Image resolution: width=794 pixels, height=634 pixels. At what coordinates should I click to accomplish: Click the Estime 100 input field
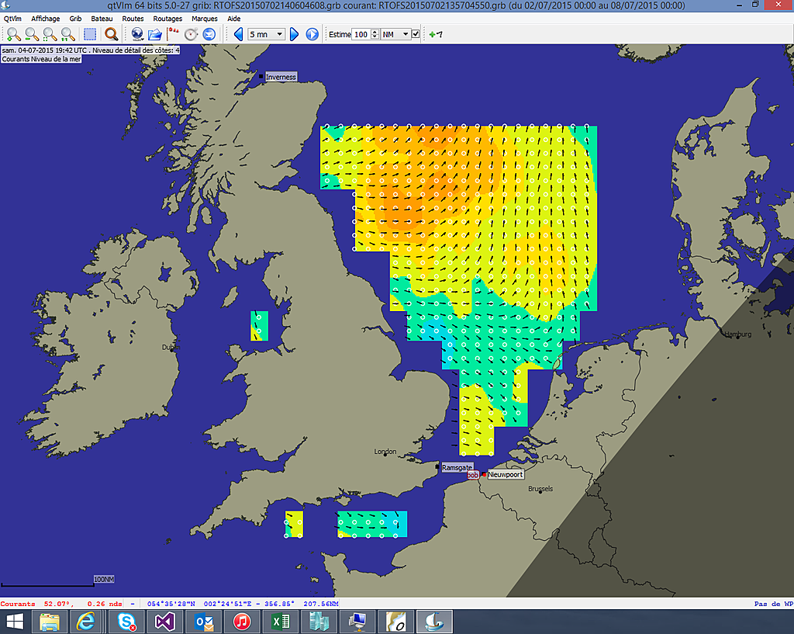click(x=361, y=34)
